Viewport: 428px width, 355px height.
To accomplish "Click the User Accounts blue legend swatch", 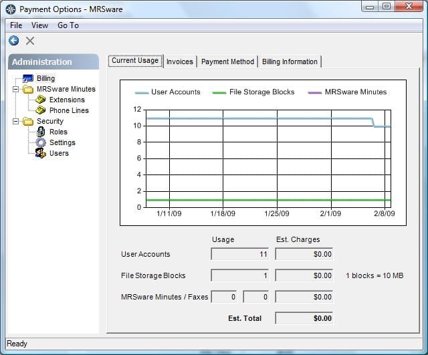I will [x=142, y=93].
